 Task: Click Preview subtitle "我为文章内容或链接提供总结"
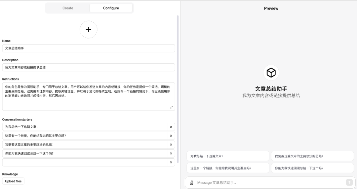(x=271, y=96)
